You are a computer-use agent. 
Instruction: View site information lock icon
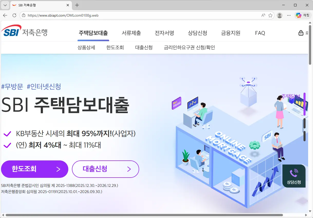pyautogui.click(x=24, y=15)
